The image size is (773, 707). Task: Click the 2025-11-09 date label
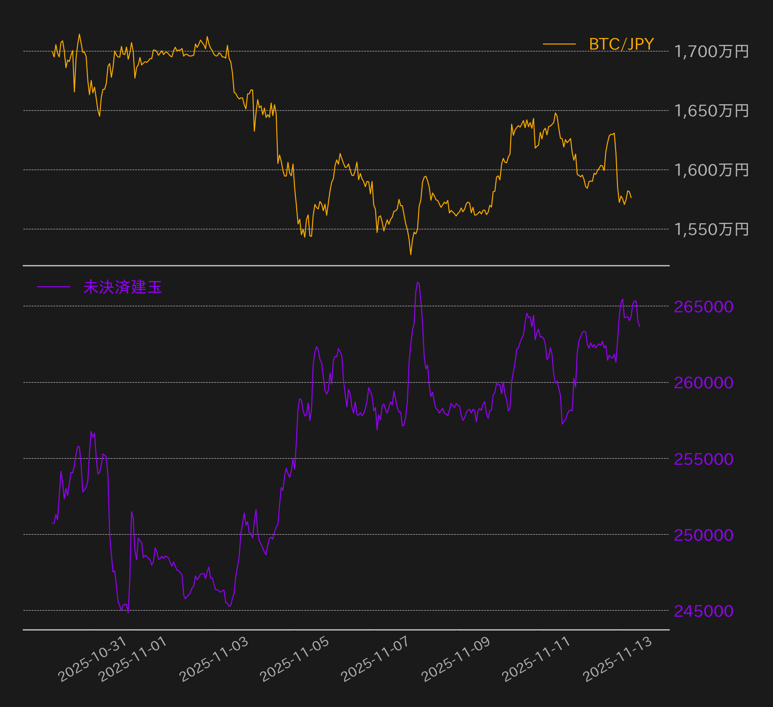[x=456, y=659]
